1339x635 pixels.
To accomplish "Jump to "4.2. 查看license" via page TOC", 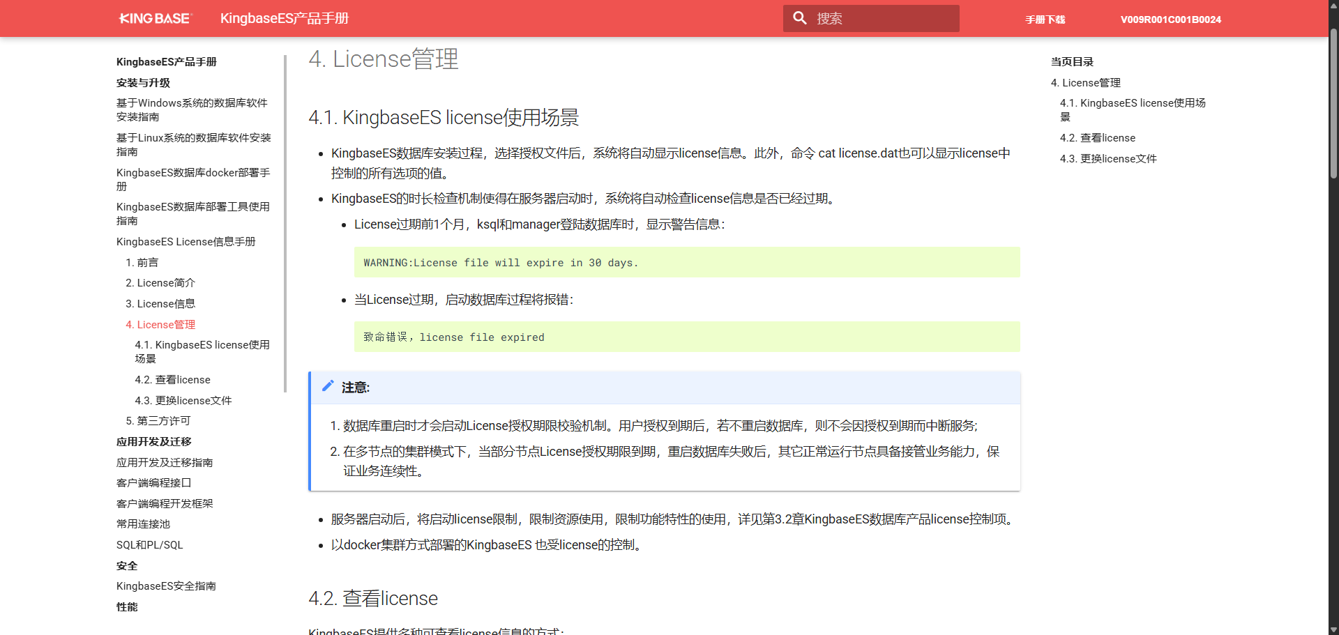I will (1097, 137).
